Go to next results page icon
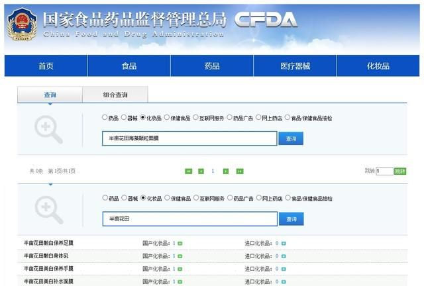The width and height of the screenshot is (424, 286). [x=226, y=171]
